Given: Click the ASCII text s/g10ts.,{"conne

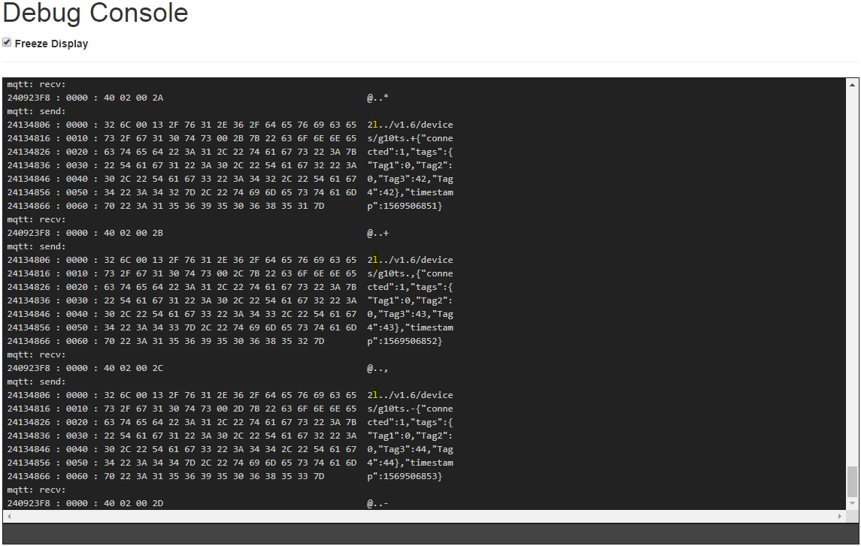Looking at the screenshot, I should 410,273.
